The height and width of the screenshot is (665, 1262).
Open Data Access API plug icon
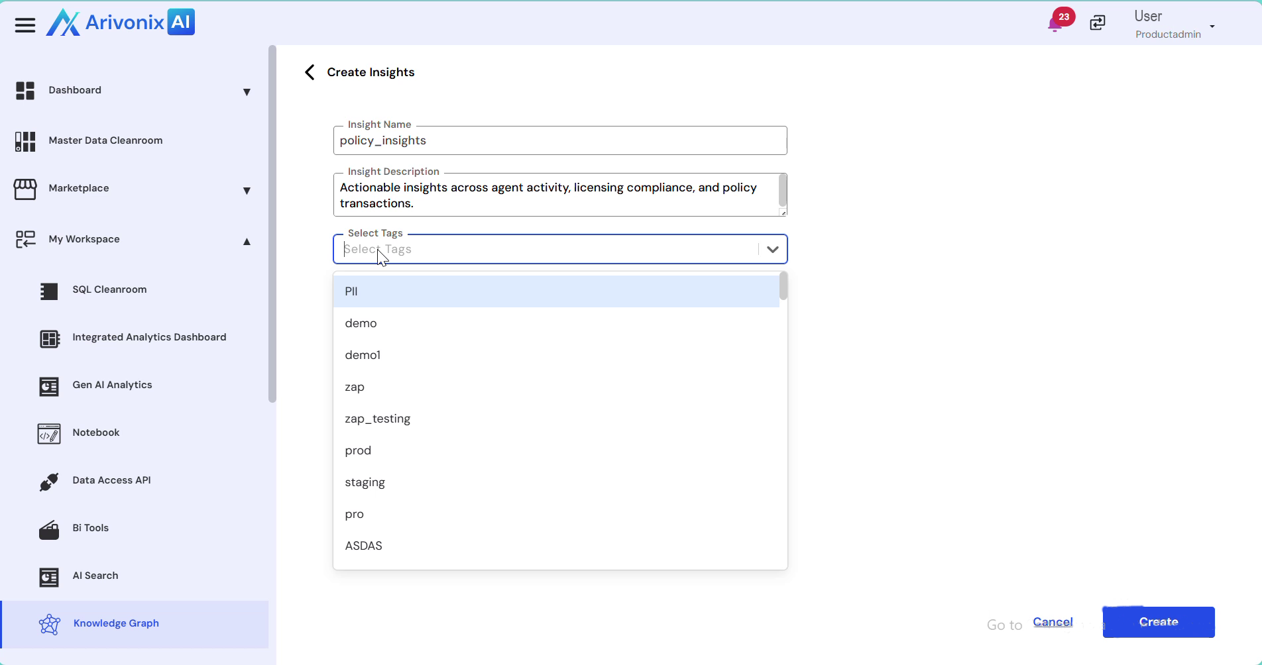[49, 482]
